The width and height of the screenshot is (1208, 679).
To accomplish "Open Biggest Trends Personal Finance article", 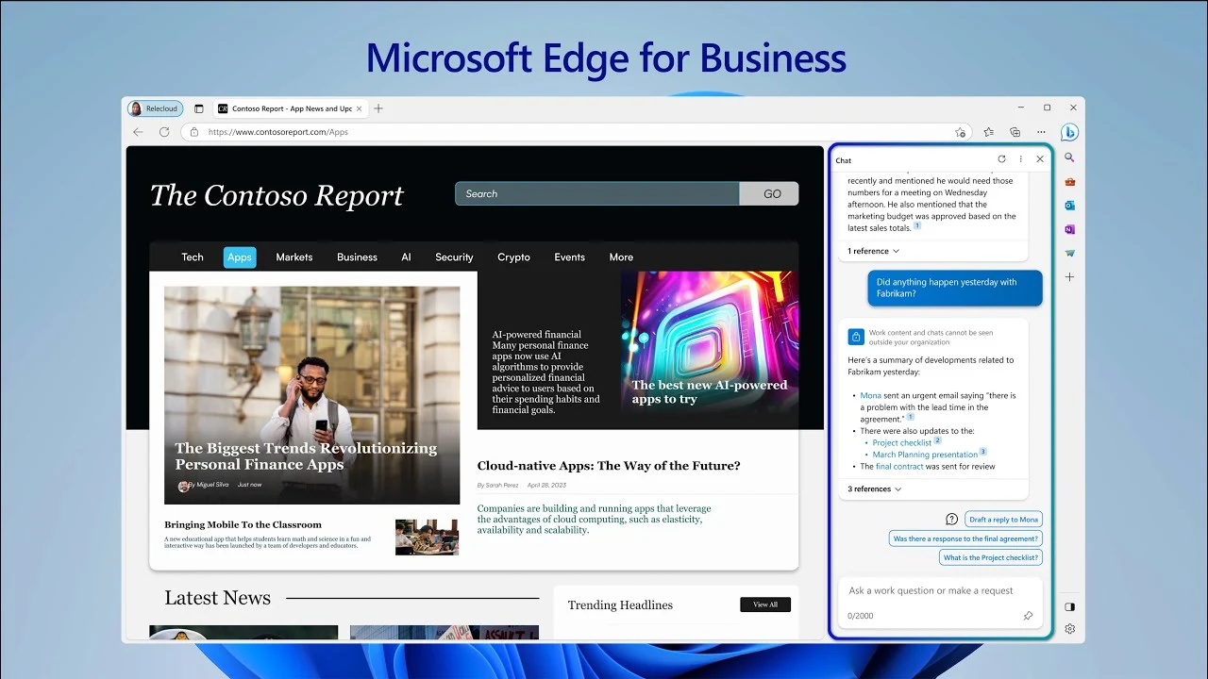I will 306,456.
